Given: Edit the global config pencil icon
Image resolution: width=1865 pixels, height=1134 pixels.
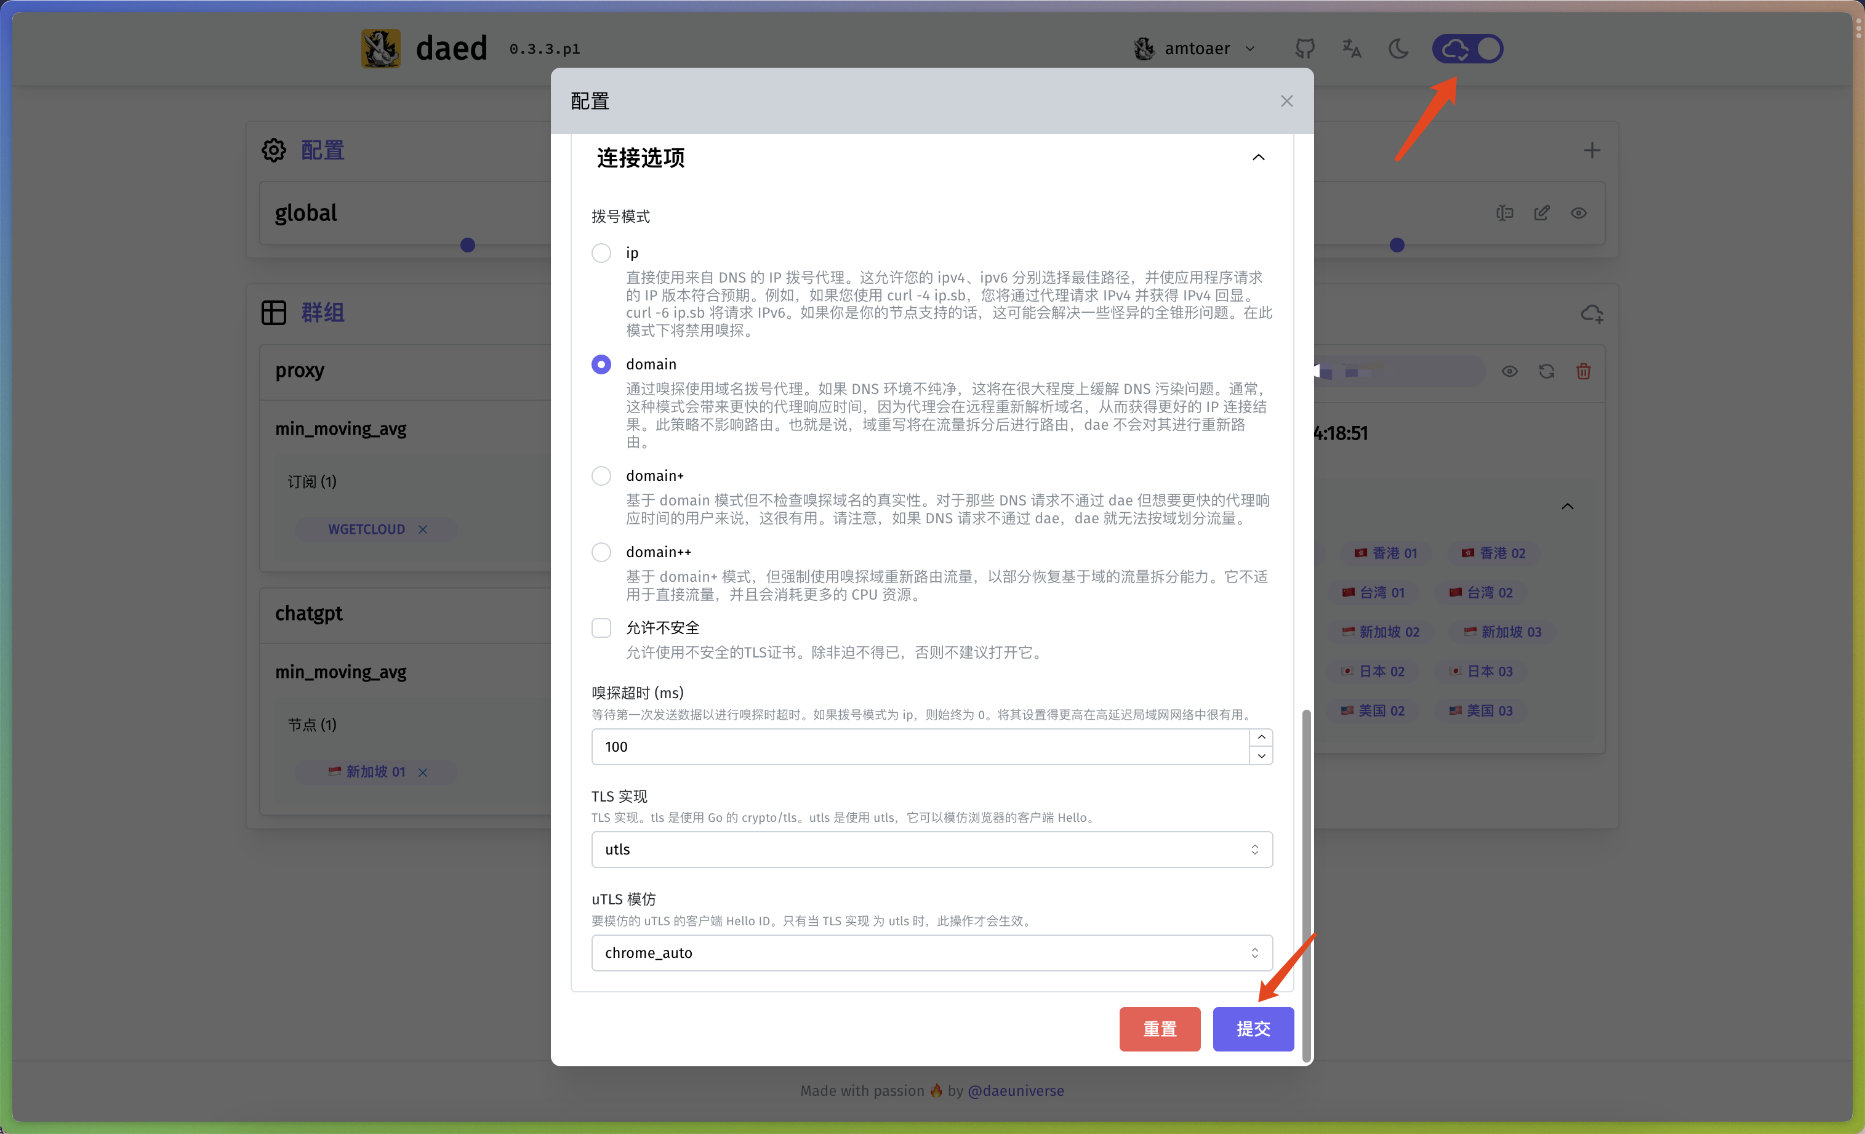Looking at the screenshot, I should tap(1542, 214).
